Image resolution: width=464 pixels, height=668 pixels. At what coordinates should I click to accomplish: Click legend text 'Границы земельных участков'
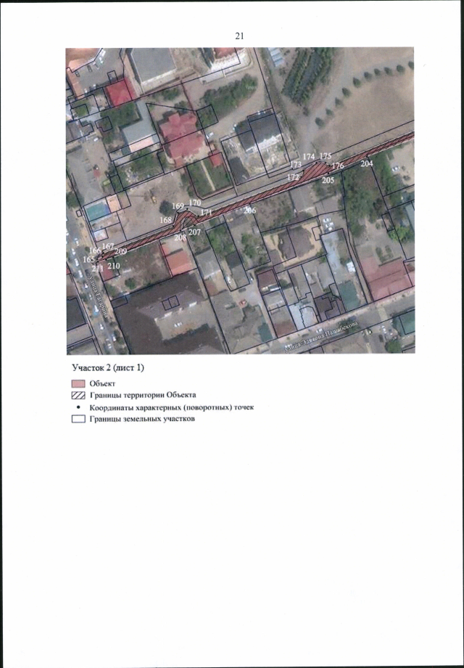pos(143,419)
